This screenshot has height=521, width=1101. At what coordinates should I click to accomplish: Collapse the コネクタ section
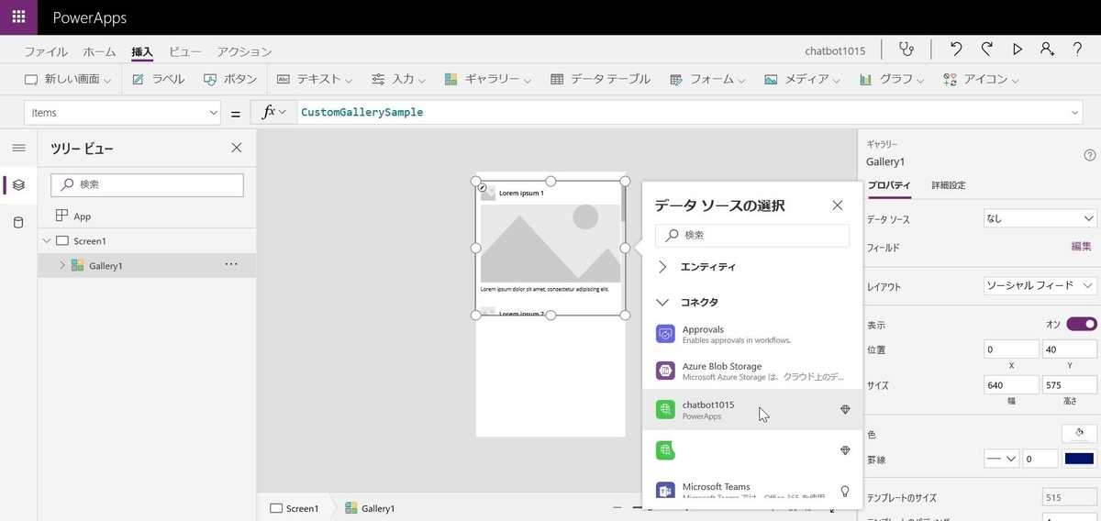click(x=662, y=302)
